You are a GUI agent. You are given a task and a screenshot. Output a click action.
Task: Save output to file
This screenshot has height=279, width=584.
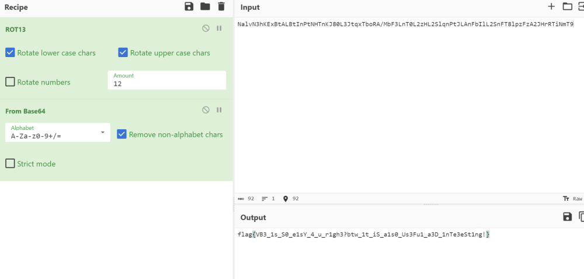pyautogui.click(x=567, y=217)
